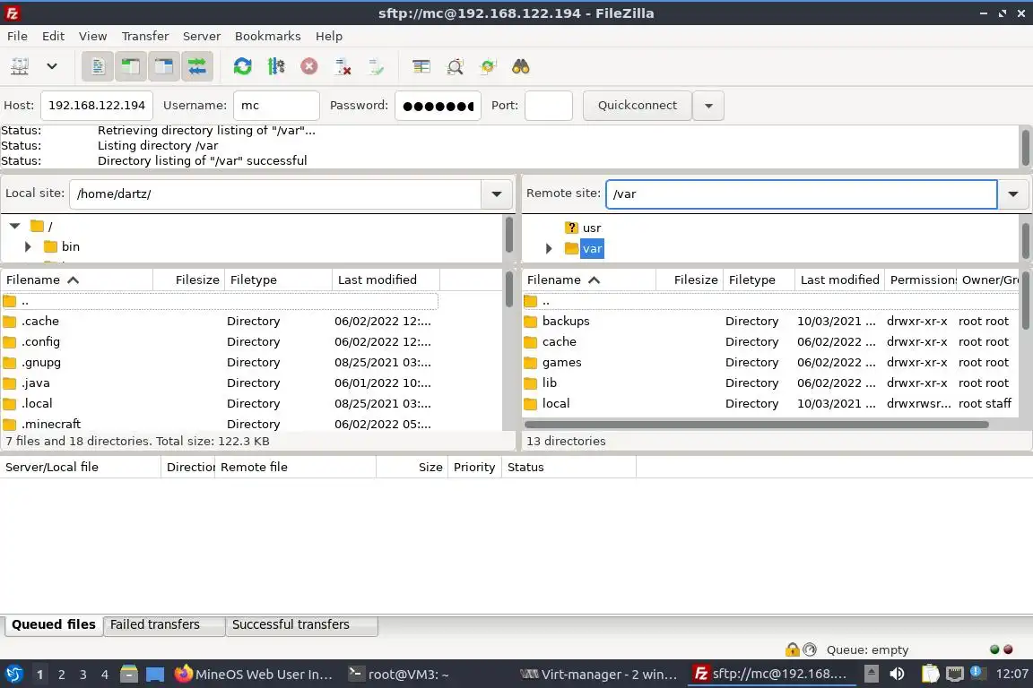Screen dimensions: 1033x688
Task: Toggle remote directory tree display icon
Action: coord(163,66)
